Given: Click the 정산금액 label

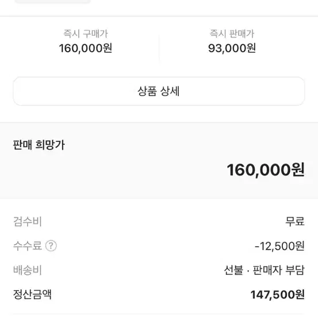Looking at the screenshot, I should [32, 294].
